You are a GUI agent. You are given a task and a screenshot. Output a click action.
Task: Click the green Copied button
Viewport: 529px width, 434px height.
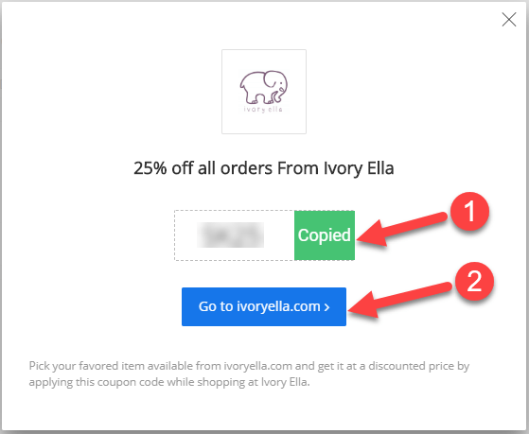tap(325, 235)
